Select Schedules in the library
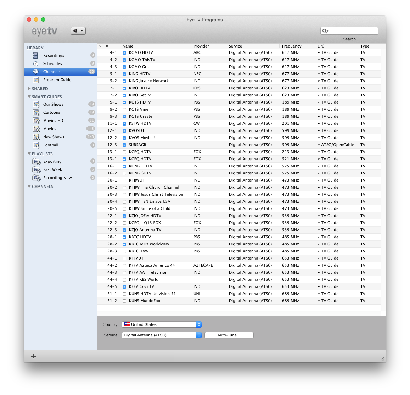 (x=60, y=63)
